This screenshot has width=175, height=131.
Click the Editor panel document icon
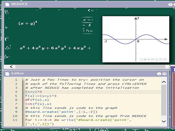(x=7, y=74)
